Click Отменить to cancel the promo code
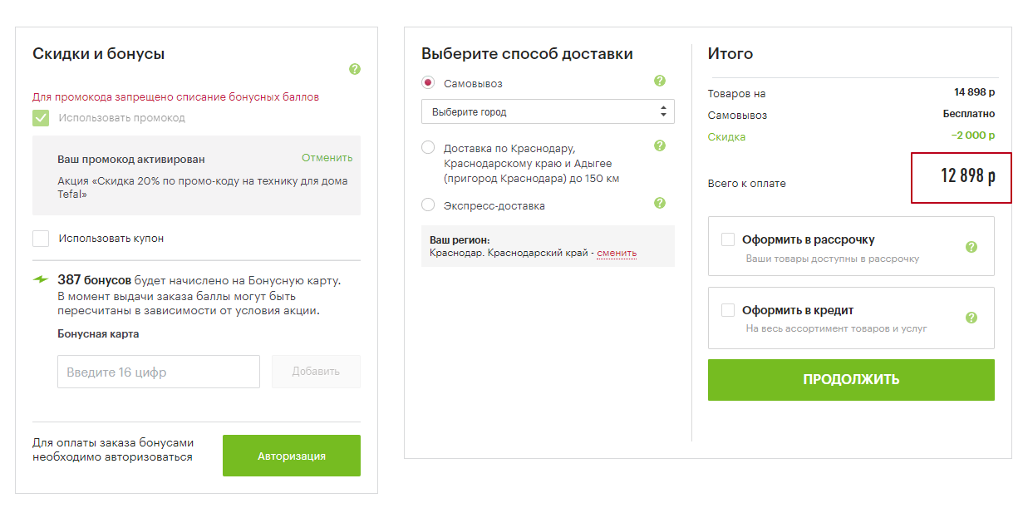 [x=327, y=158]
